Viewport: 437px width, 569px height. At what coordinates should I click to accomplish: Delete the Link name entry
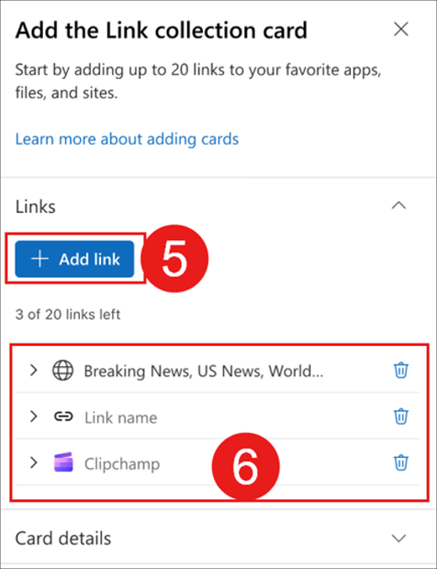[x=401, y=416]
